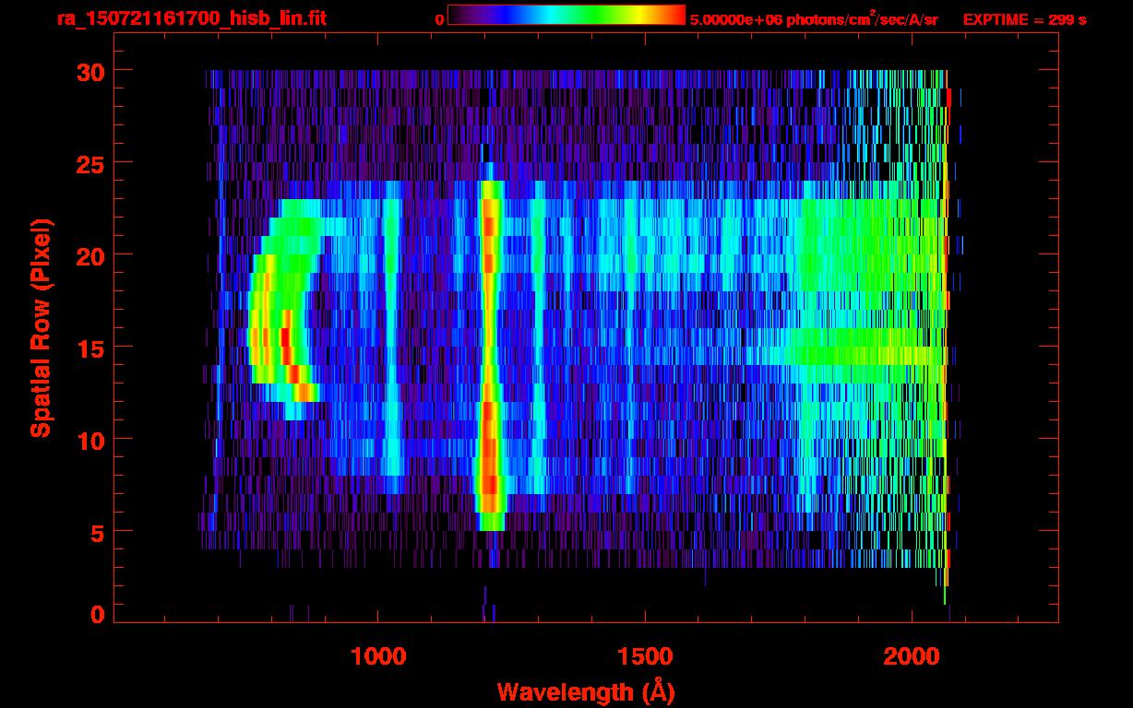Click the 1500 wavelength tick label
Image resolution: width=1133 pixels, height=708 pixels.
(644, 655)
